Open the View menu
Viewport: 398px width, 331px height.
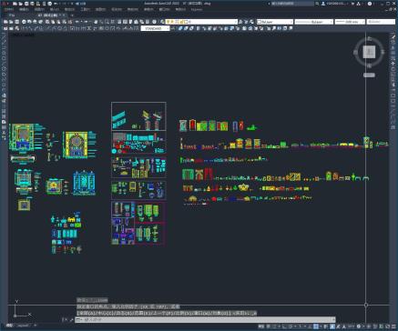pyautogui.click(x=39, y=9)
